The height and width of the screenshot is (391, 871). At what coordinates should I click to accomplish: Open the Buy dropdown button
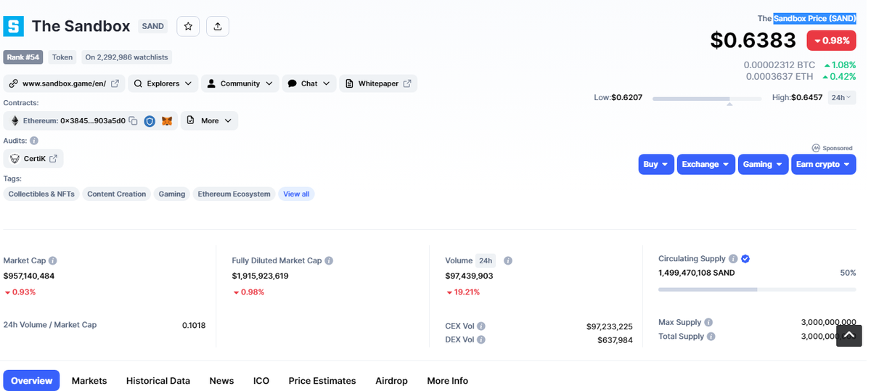click(656, 164)
